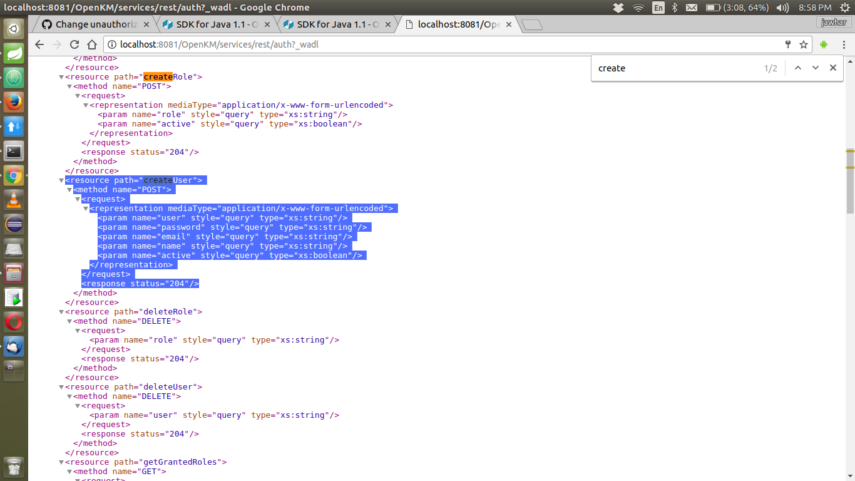Collapse the getGrantedRoles resource node
855x481 pixels.
pos(61,462)
